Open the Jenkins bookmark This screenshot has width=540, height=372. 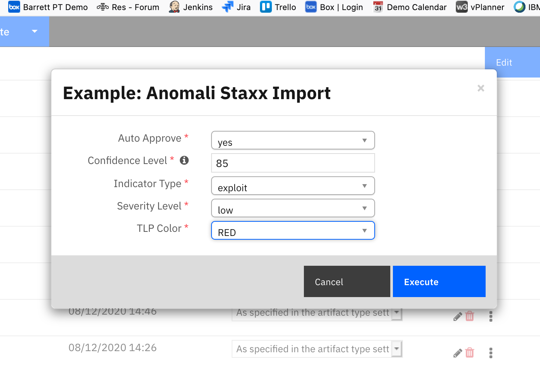click(191, 7)
